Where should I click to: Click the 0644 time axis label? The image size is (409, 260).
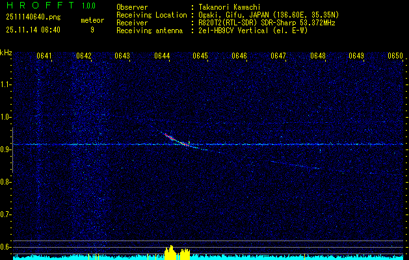point(161,56)
